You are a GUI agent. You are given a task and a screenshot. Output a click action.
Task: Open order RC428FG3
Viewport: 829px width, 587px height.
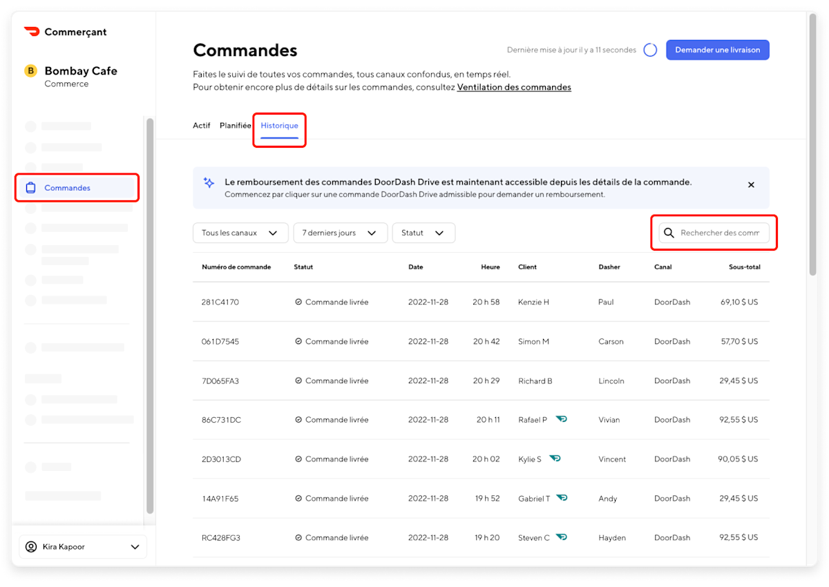tap(481, 537)
